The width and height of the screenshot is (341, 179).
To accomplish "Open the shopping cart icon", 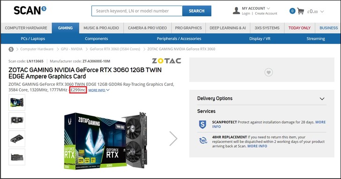I will [300, 11].
